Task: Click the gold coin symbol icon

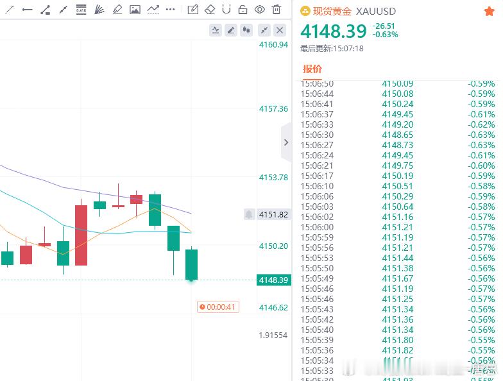Action: [x=305, y=12]
